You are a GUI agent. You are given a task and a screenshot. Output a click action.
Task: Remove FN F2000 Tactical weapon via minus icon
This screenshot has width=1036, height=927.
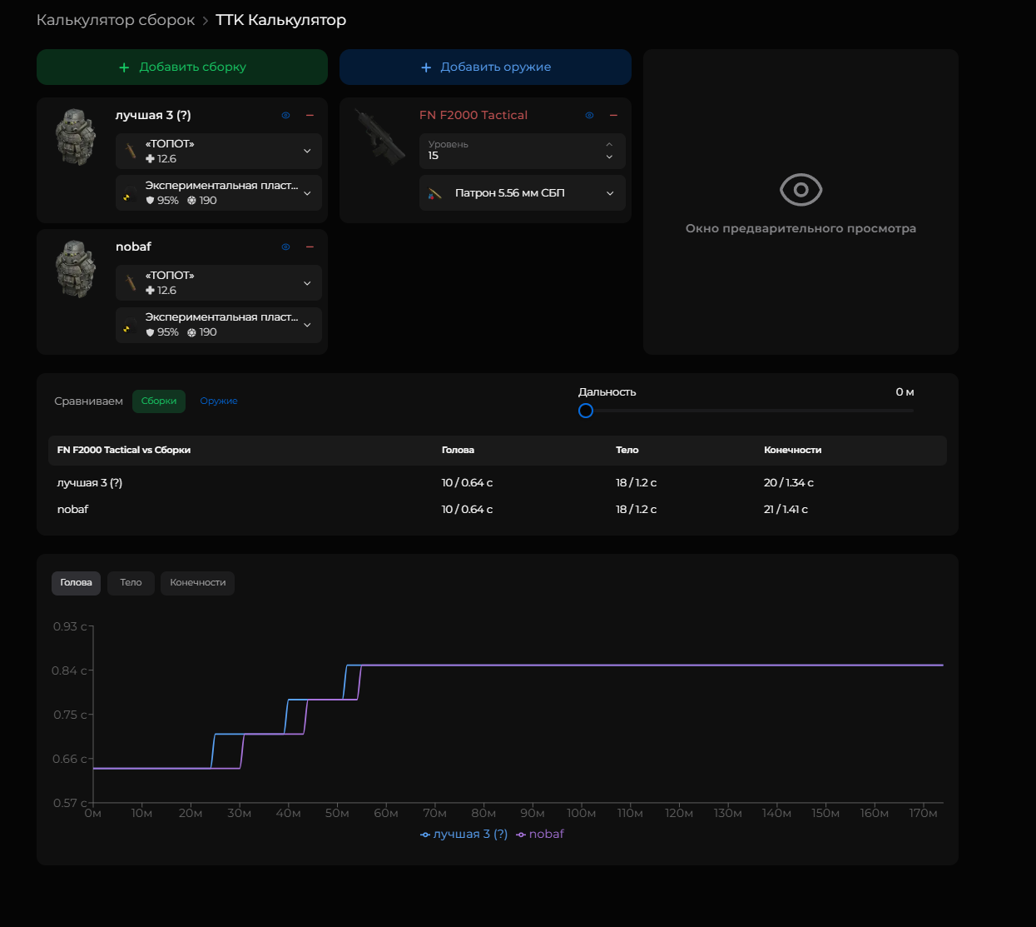coord(613,116)
